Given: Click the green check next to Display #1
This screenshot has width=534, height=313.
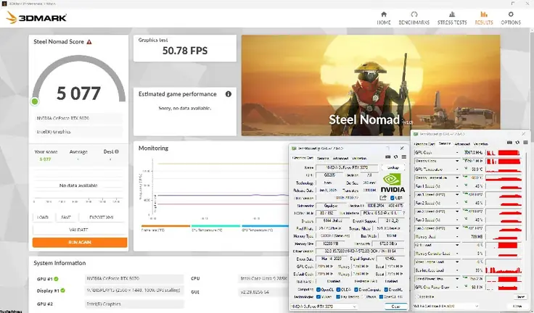Looking at the screenshot, I should [63, 291].
